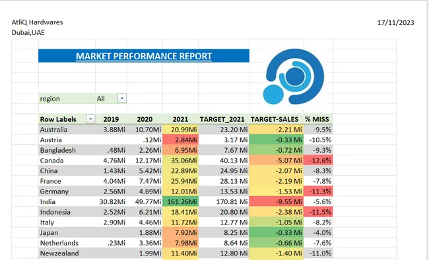Select Netherlands' -0.66 Mi target-sales cell
The image size is (429, 260).
click(277, 243)
